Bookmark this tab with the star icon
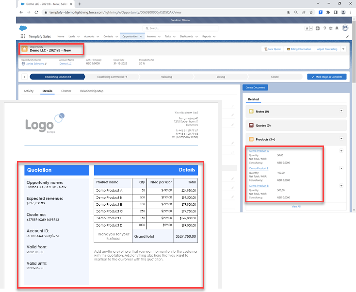 [311, 12]
